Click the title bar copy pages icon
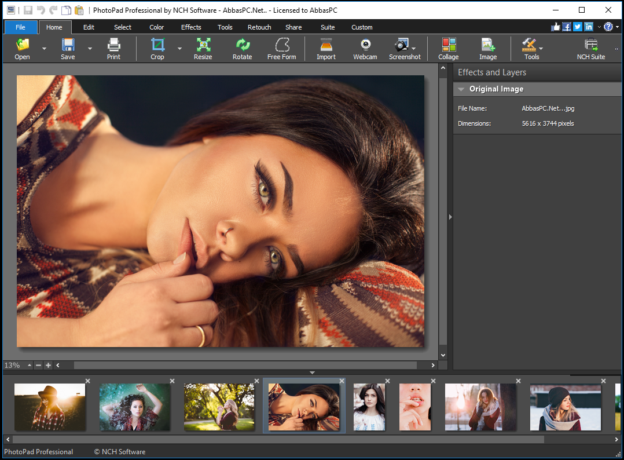This screenshot has height=460, width=624. point(67,10)
